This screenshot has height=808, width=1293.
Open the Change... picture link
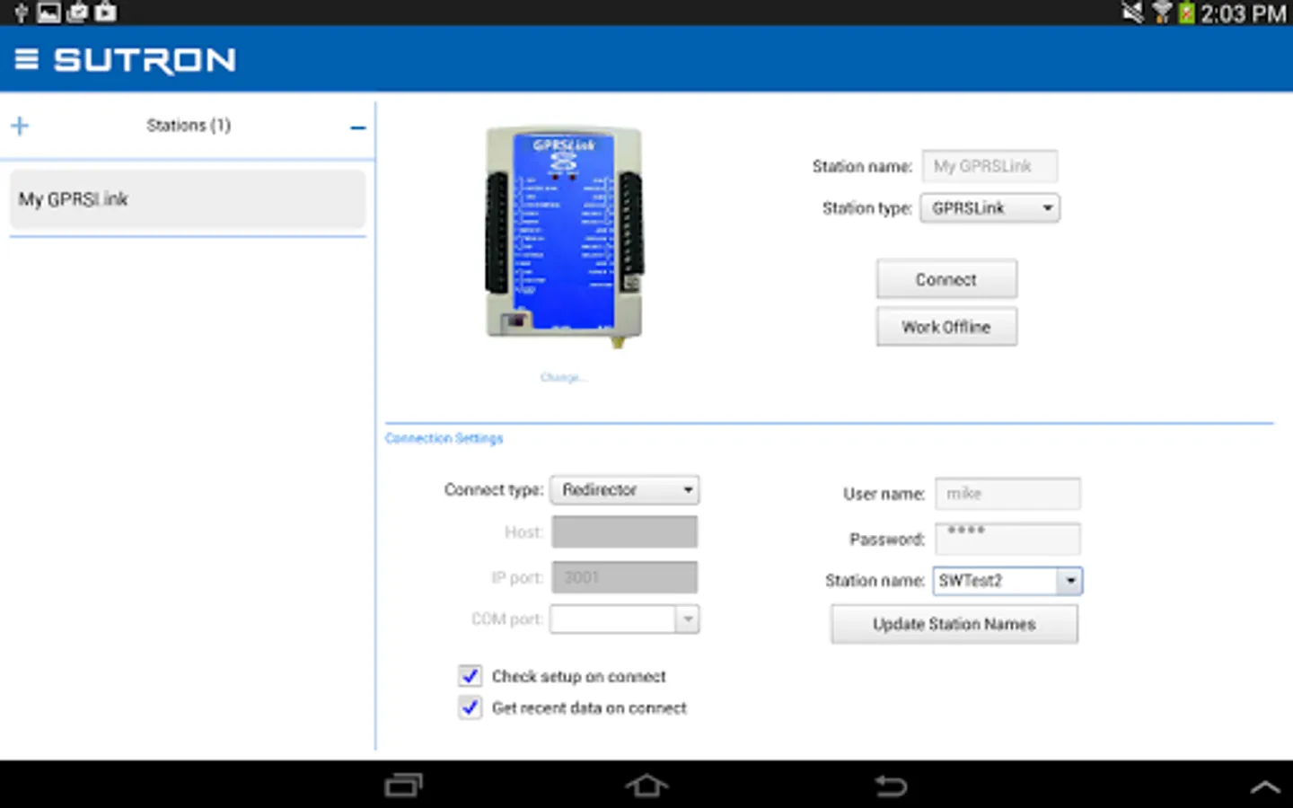563,377
